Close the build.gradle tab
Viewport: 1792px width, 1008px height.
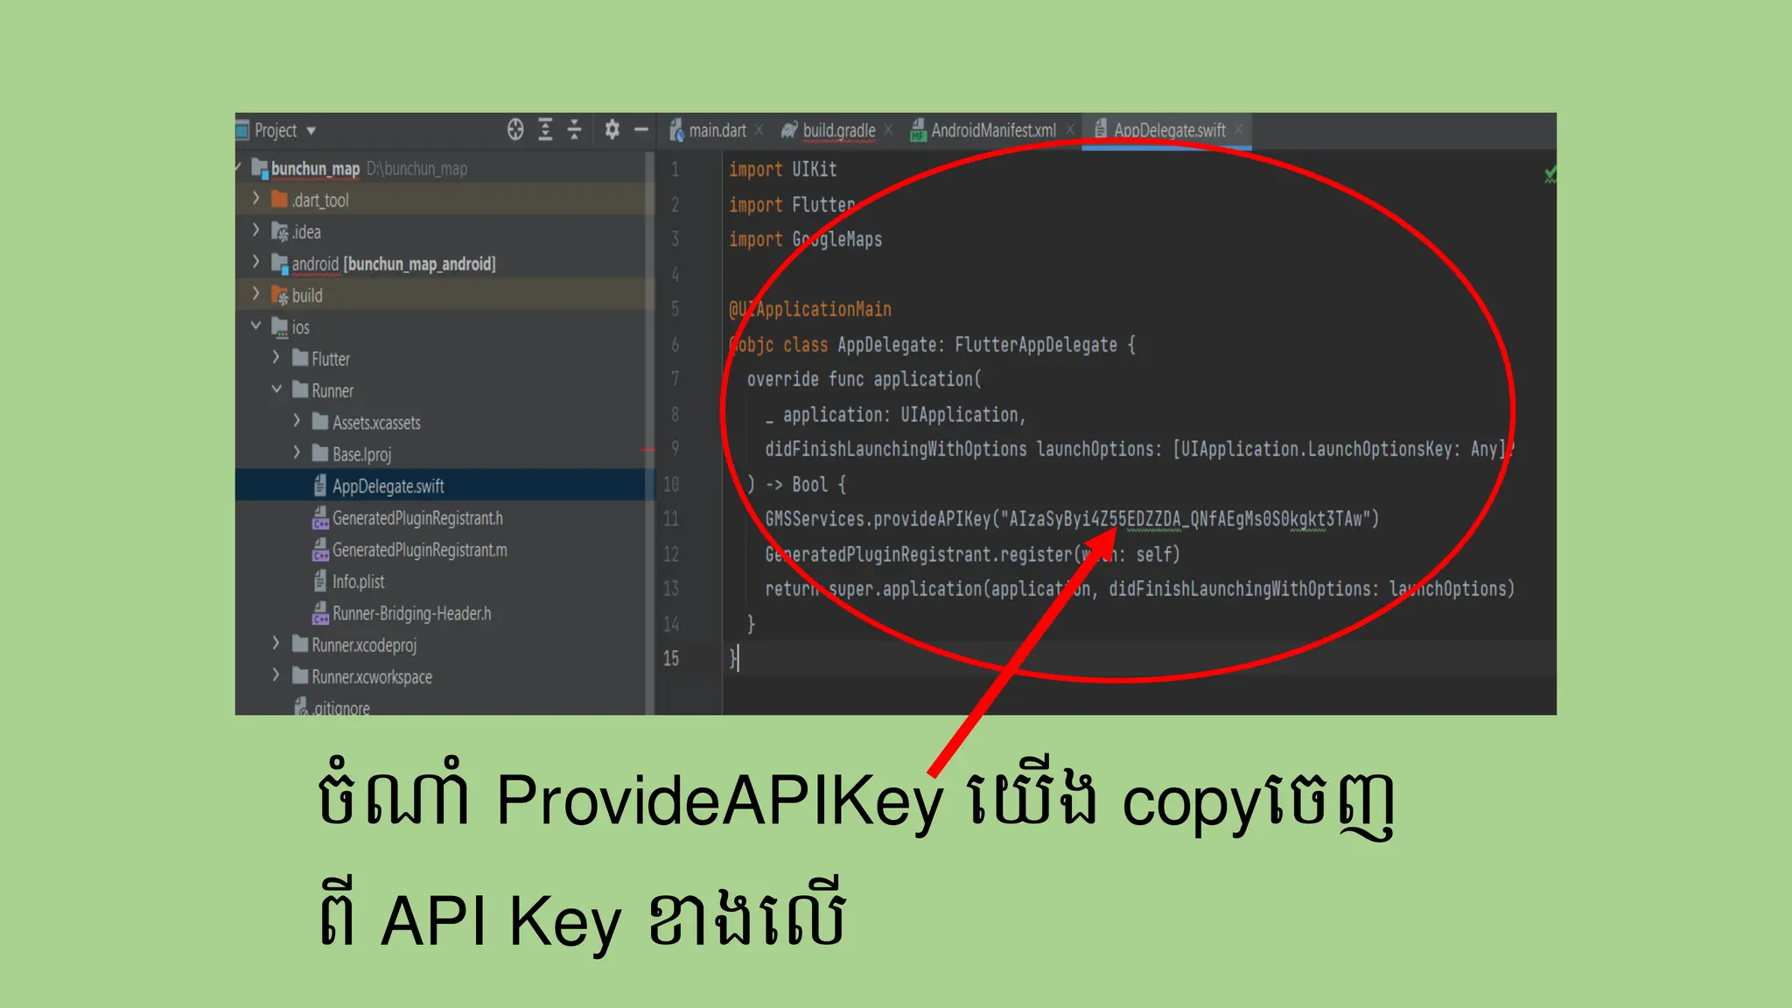tap(888, 129)
